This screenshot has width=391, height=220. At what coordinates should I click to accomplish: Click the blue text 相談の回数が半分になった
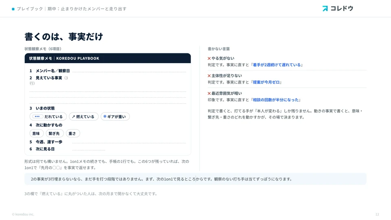276,100
